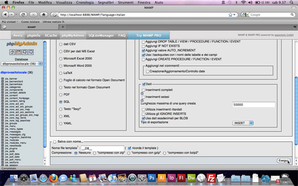Launch Flash from the dock

[x=181, y=178]
